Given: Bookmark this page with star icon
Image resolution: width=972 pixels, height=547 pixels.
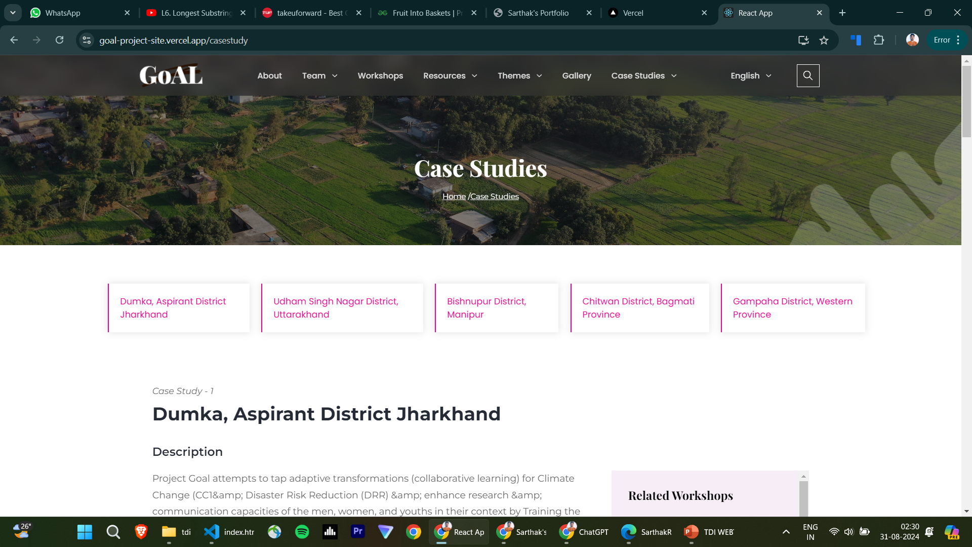Looking at the screenshot, I should click(x=824, y=40).
